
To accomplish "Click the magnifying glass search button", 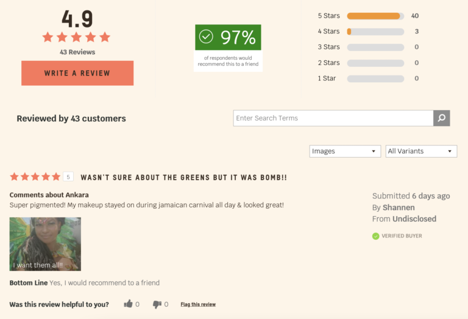I will coord(441,118).
